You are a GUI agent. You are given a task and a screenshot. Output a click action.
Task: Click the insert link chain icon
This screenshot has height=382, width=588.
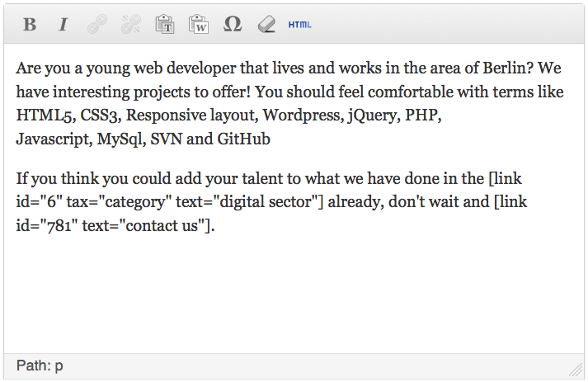pos(97,25)
